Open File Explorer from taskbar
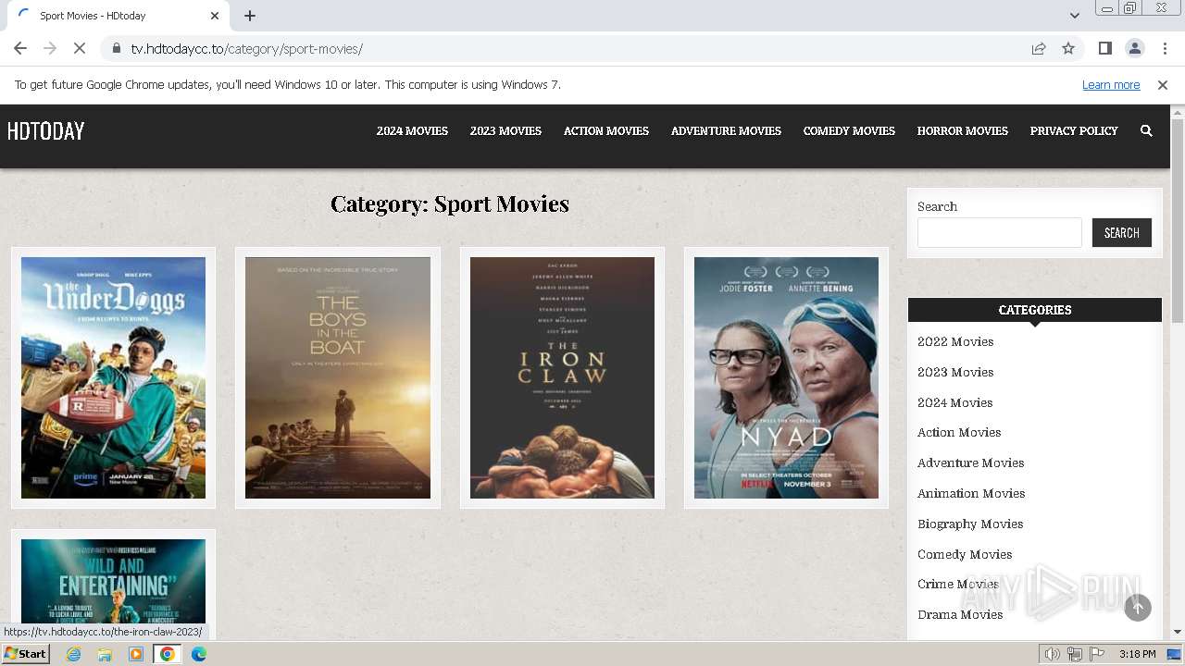 coord(105,654)
